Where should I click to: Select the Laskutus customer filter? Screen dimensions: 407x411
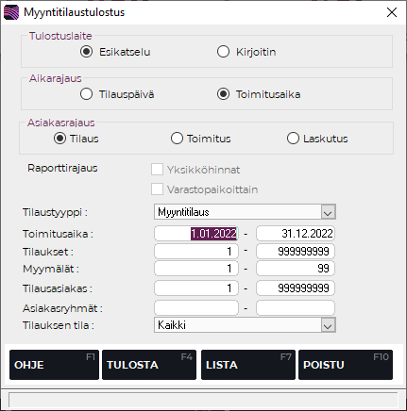[x=293, y=139]
